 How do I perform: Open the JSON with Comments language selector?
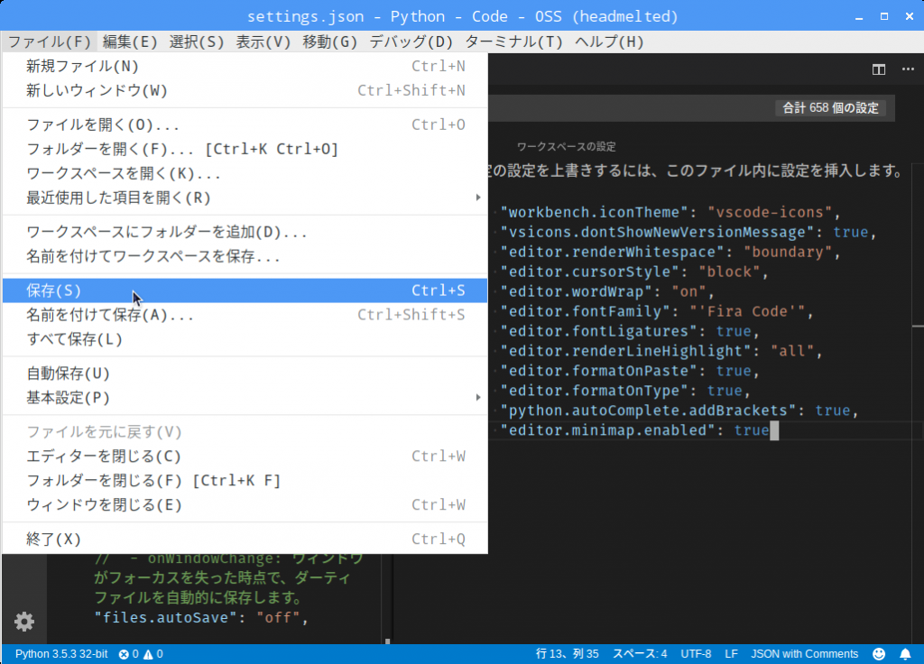[x=805, y=654]
